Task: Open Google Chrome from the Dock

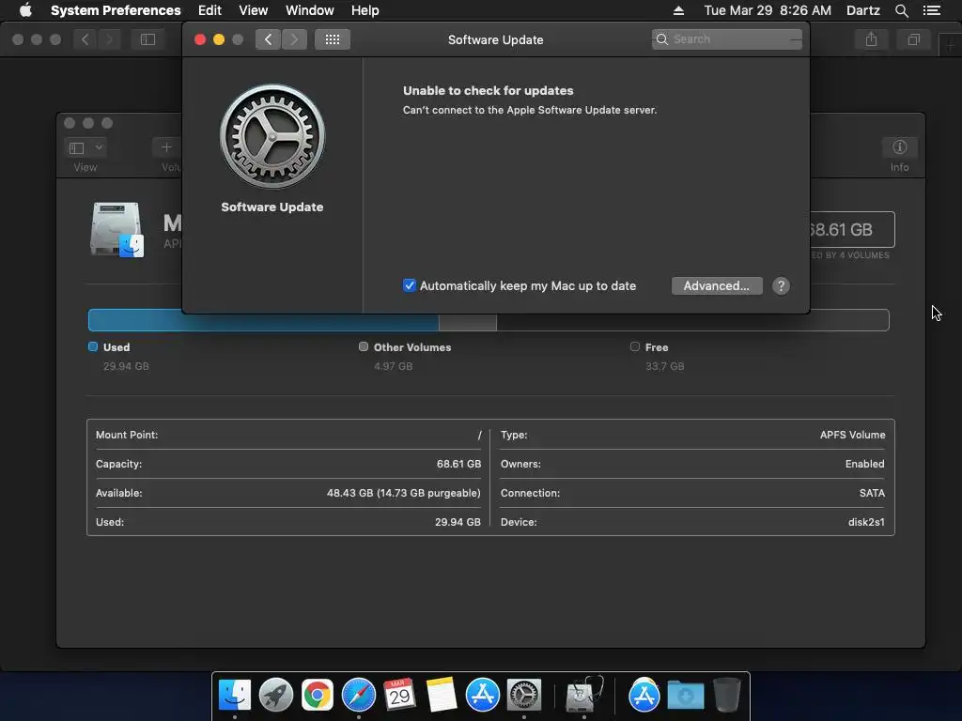Action: coord(317,695)
